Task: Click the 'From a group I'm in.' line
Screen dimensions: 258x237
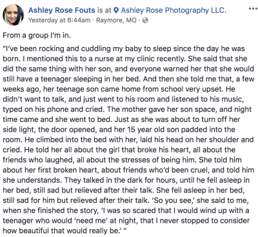Action: [x=37, y=36]
